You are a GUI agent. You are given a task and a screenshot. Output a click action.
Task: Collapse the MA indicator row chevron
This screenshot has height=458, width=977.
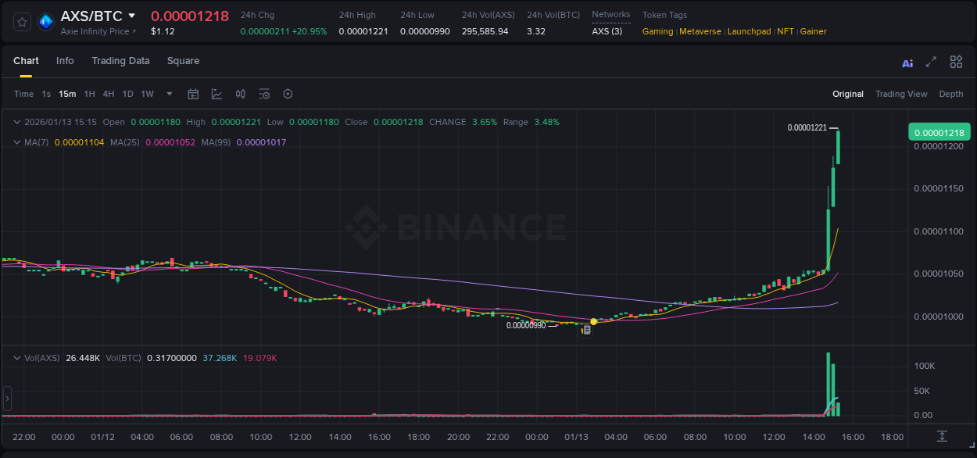16,144
